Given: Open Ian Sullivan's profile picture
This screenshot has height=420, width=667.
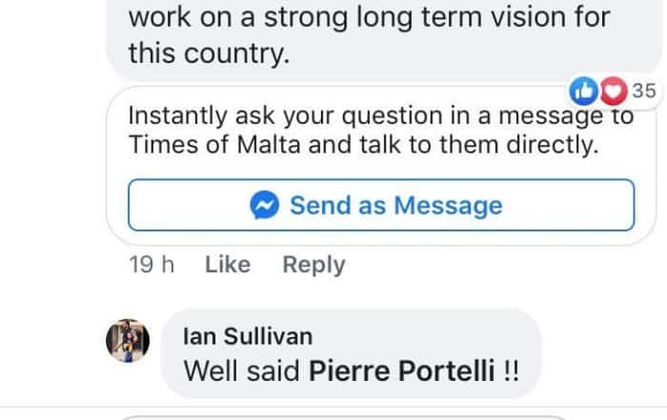Looking at the screenshot, I should tap(126, 340).
